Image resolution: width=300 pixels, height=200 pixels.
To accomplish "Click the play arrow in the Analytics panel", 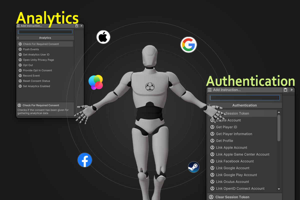I will tap(81, 26).
